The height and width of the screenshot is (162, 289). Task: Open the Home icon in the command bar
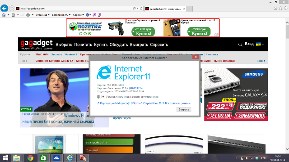[x=4, y=15]
